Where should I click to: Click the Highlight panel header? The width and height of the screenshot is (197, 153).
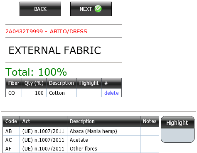click(177, 123)
